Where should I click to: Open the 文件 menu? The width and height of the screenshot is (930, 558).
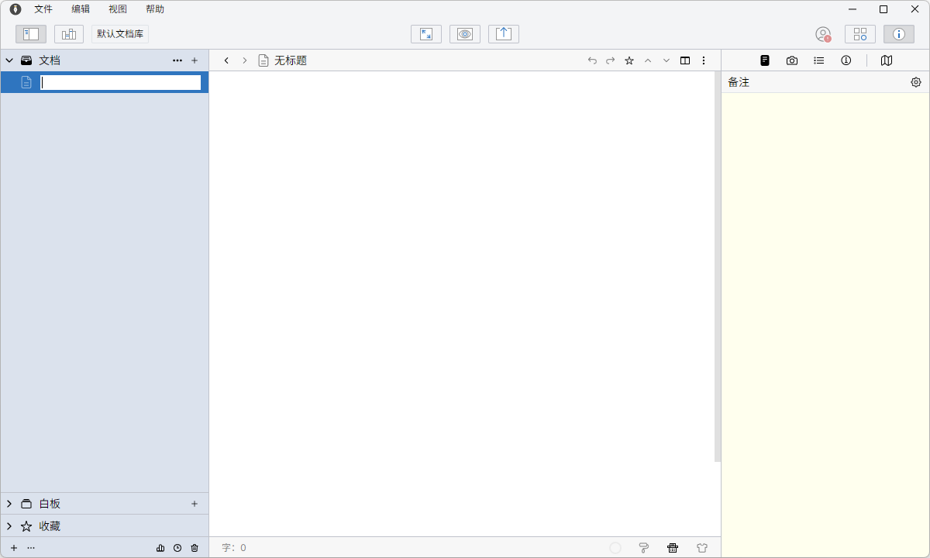tap(43, 9)
